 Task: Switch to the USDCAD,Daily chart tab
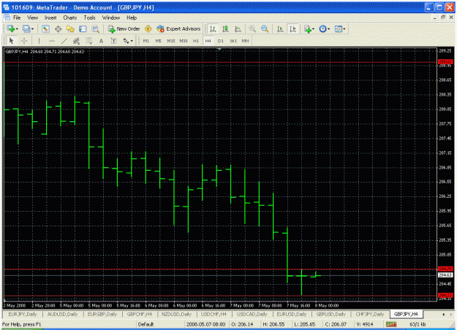click(252, 314)
